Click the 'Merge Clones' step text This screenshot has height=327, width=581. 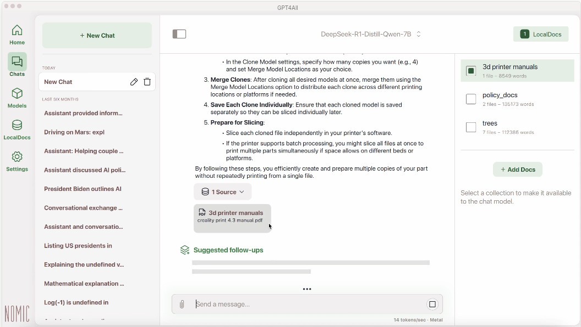[231, 80]
